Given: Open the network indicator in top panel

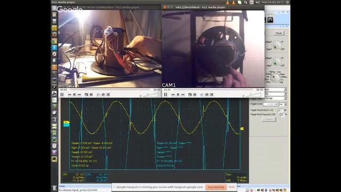Looking at the screenshot, I should (x=246, y=2).
